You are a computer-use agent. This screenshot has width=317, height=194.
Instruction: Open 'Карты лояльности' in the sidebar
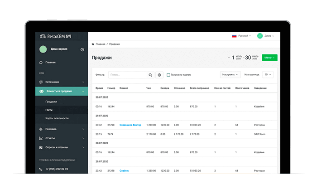57,118
